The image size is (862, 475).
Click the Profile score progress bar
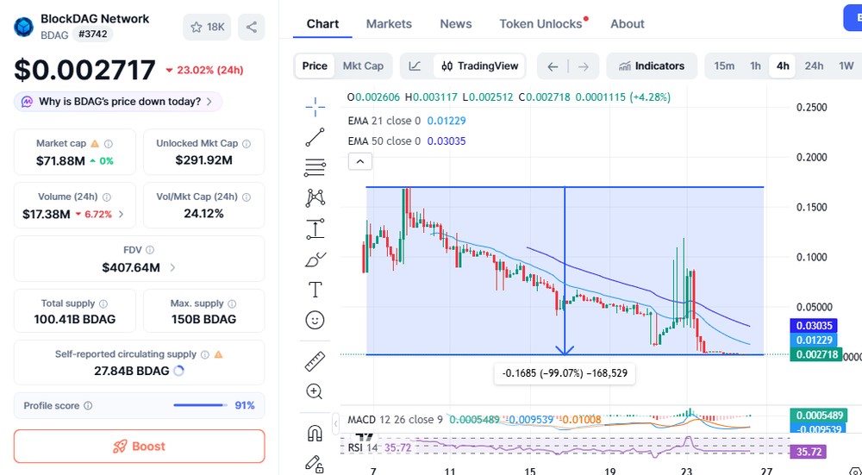point(200,405)
